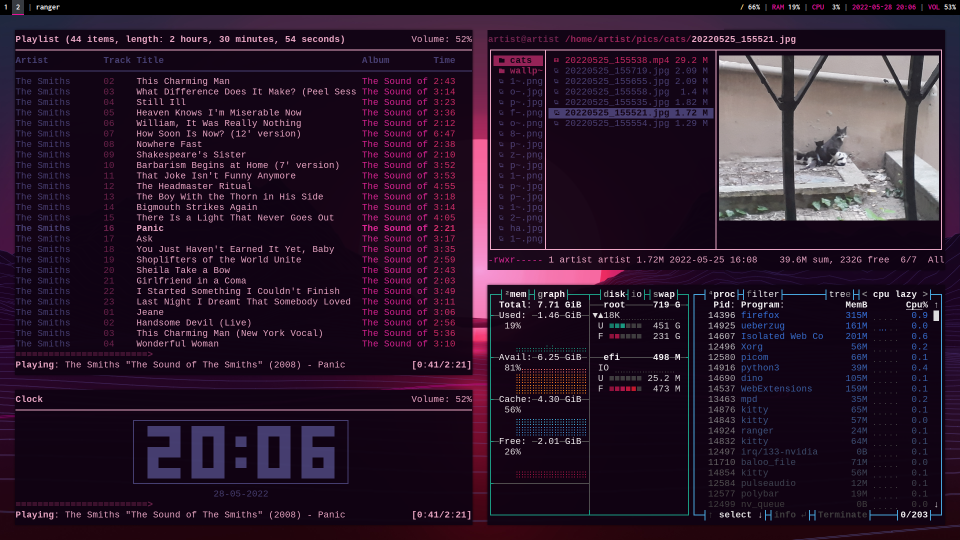Click the image icon beside selected 20220525_155521.jpg
This screenshot has height=540, width=960.
(x=556, y=113)
